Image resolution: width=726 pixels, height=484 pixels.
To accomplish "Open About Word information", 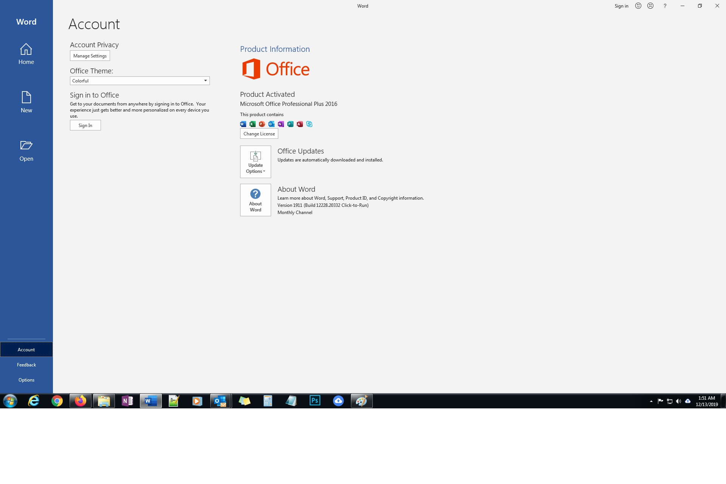I will [x=255, y=200].
